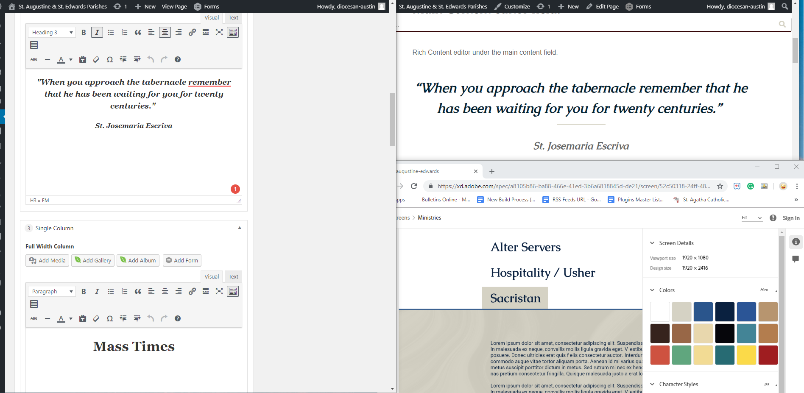Screen dimensions: 804x393
Task: Open the Heading 3 format dropdown
Action: point(52,33)
